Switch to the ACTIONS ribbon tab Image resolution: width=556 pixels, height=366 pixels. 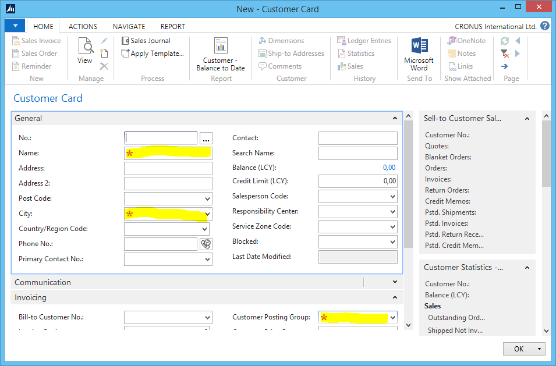tap(83, 26)
